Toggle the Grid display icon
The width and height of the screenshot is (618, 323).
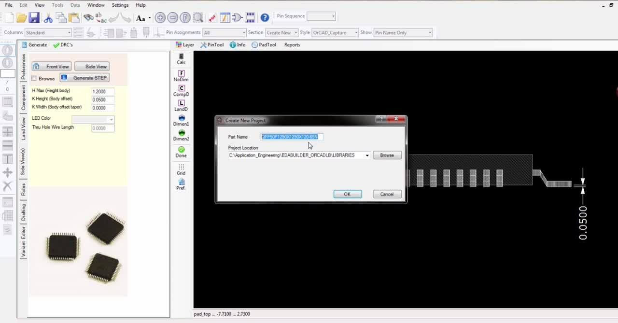click(x=181, y=169)
